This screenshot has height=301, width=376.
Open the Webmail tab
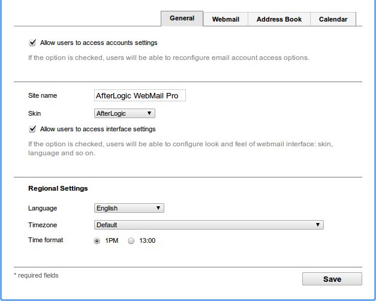pos(225,19)
